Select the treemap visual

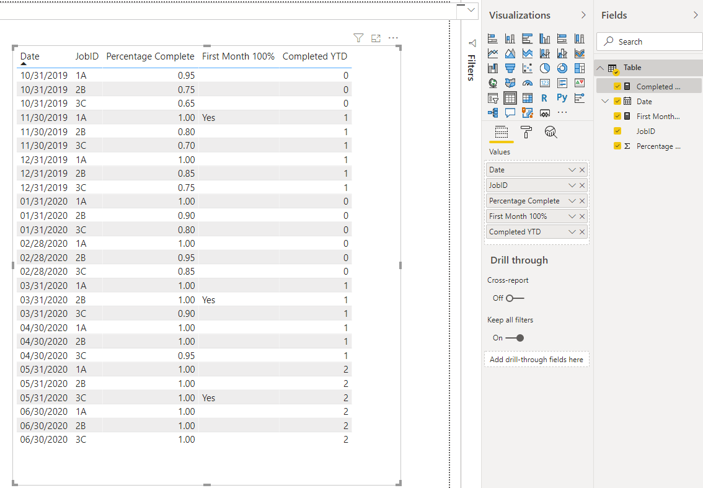[579, 68]
